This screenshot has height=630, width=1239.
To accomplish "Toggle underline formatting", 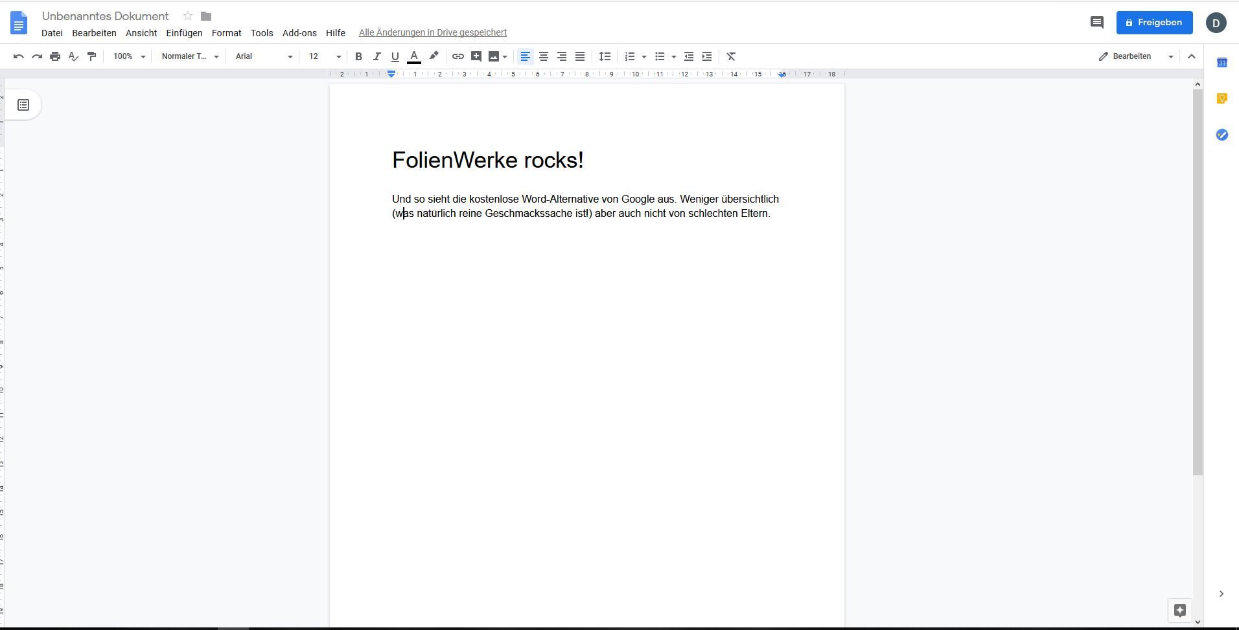I will (x=395, y=56).
